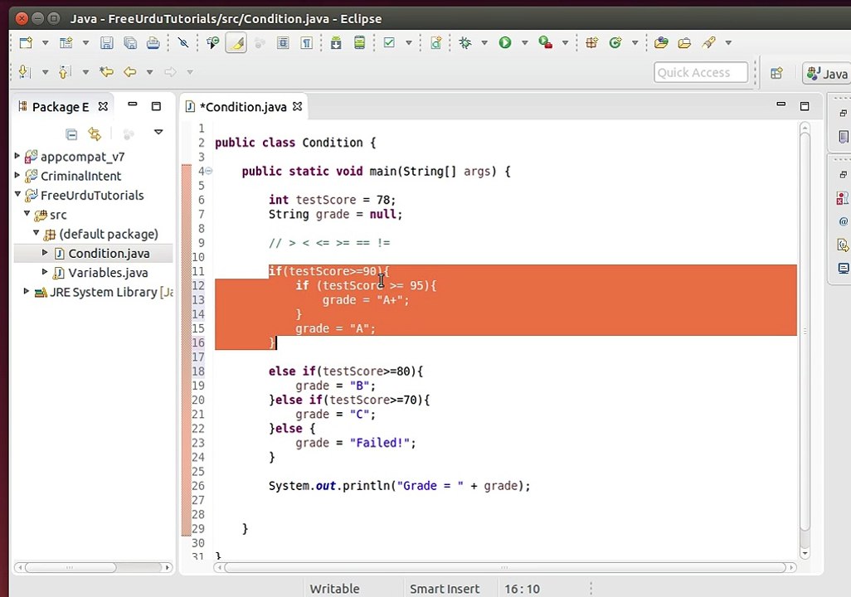Click the editor vertical scrollbar

(x=805, y=331)
